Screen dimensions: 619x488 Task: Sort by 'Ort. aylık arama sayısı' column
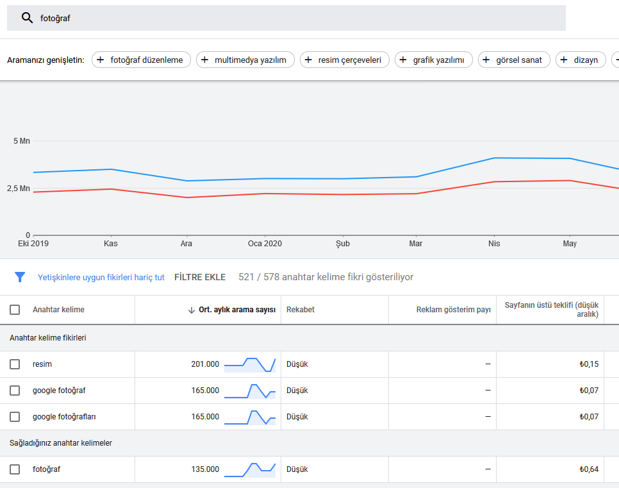pyautogui.click(x=237, y=310)
